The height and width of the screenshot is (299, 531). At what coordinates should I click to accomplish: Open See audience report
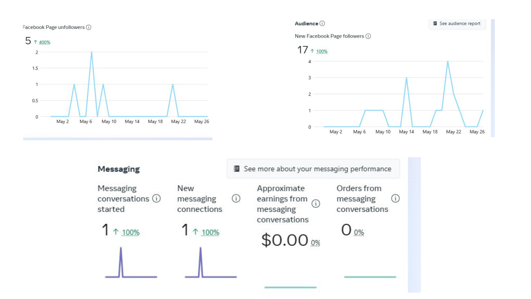[460, 24]
